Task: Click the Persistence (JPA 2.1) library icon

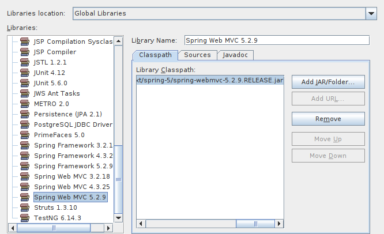Action: [25, 114]
